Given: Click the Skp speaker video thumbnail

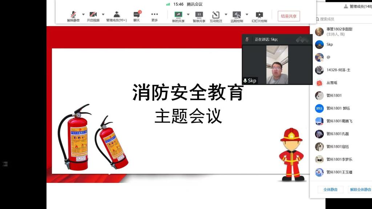Looking at the screenshot, I should 277,65.
